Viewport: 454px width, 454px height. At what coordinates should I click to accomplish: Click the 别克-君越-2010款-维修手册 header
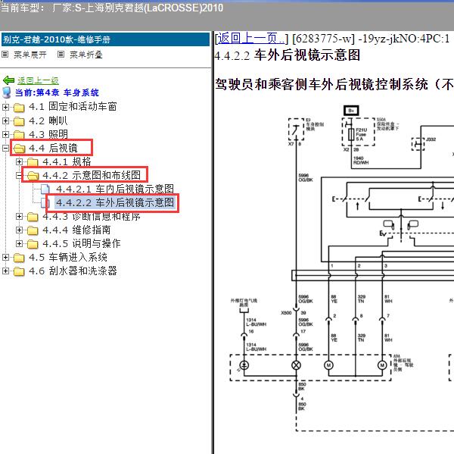click(x=105, y=39)
